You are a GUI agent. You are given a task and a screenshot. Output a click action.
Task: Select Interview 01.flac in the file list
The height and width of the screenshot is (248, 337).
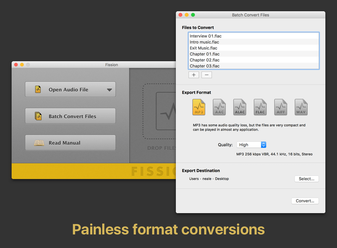pyautogui.click(x=206, y=36)
